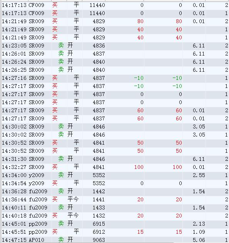Select the 14:21:49 SR009 row with profit 80

[x=115, y=21]
